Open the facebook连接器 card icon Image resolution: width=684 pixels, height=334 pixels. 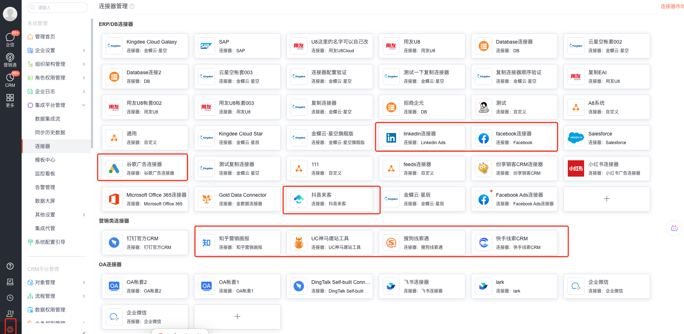tap(483, 138)
